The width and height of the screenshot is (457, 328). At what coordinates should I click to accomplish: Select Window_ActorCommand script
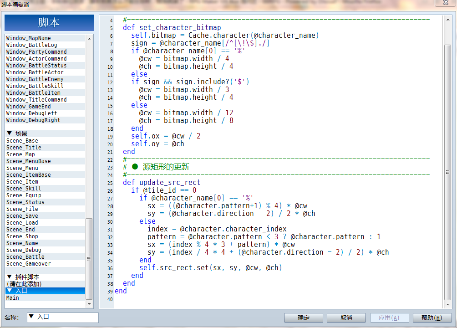click(x=46, y=59)
